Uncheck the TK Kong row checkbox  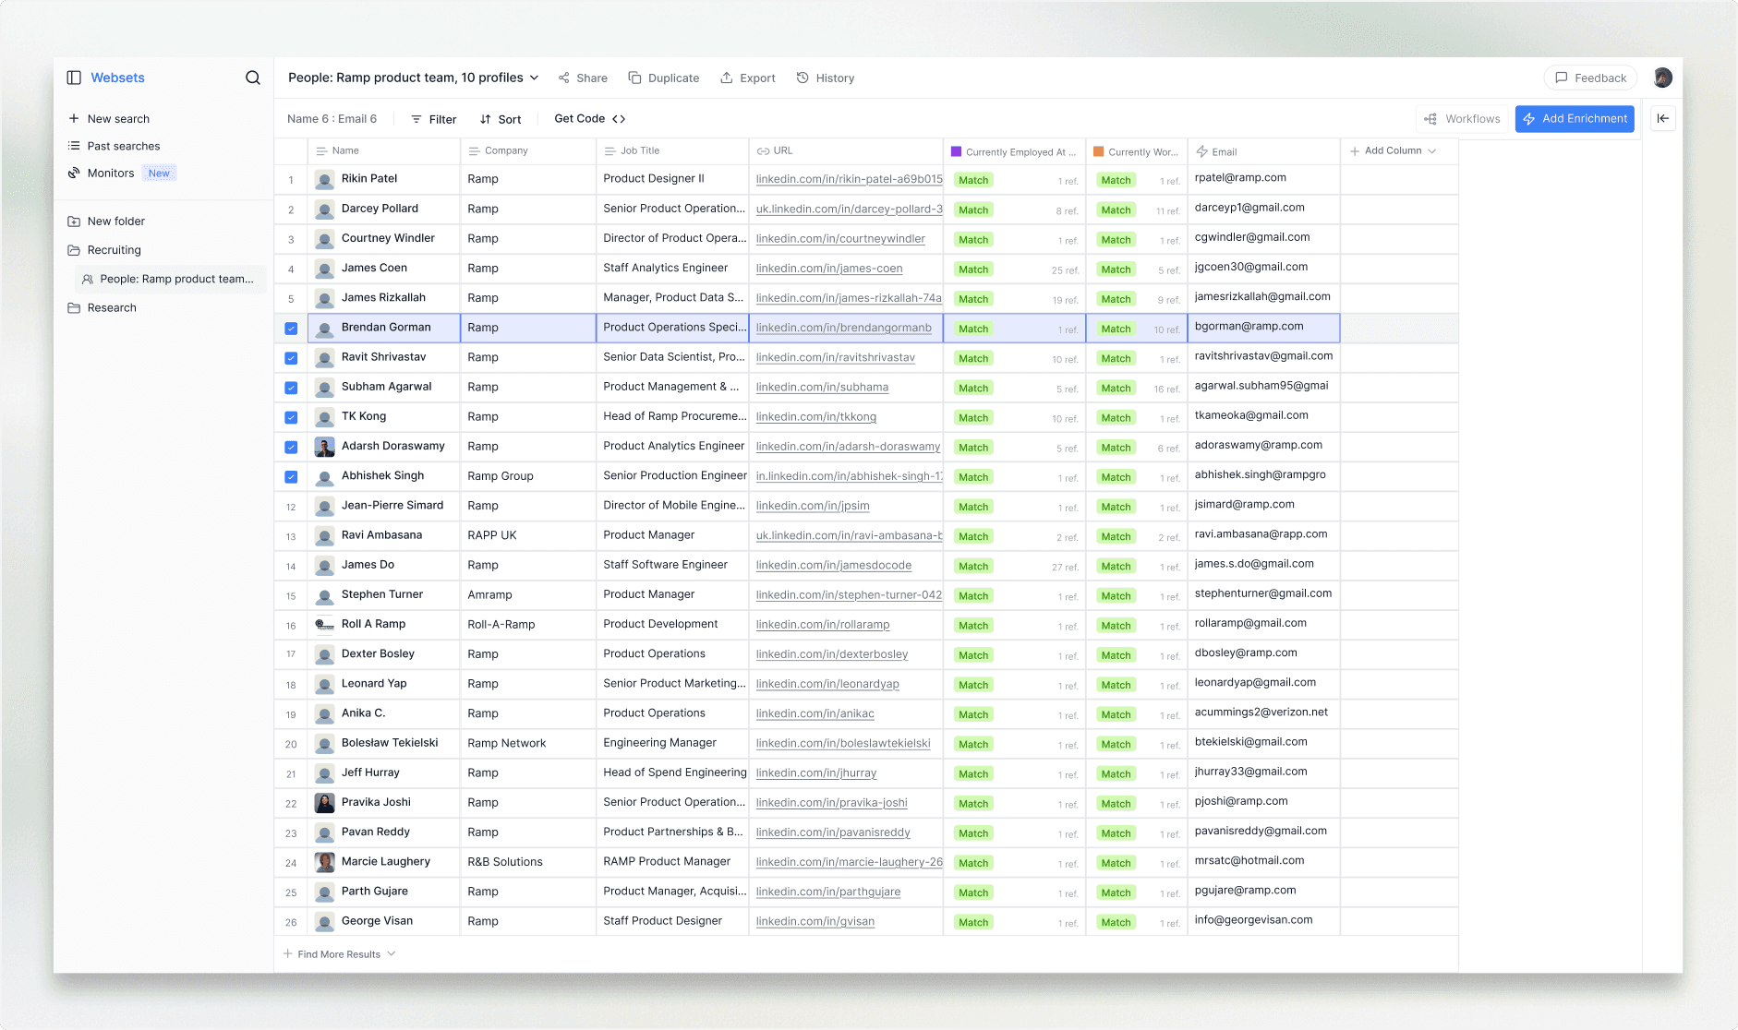pyautogui.click(x=291, y=417)
